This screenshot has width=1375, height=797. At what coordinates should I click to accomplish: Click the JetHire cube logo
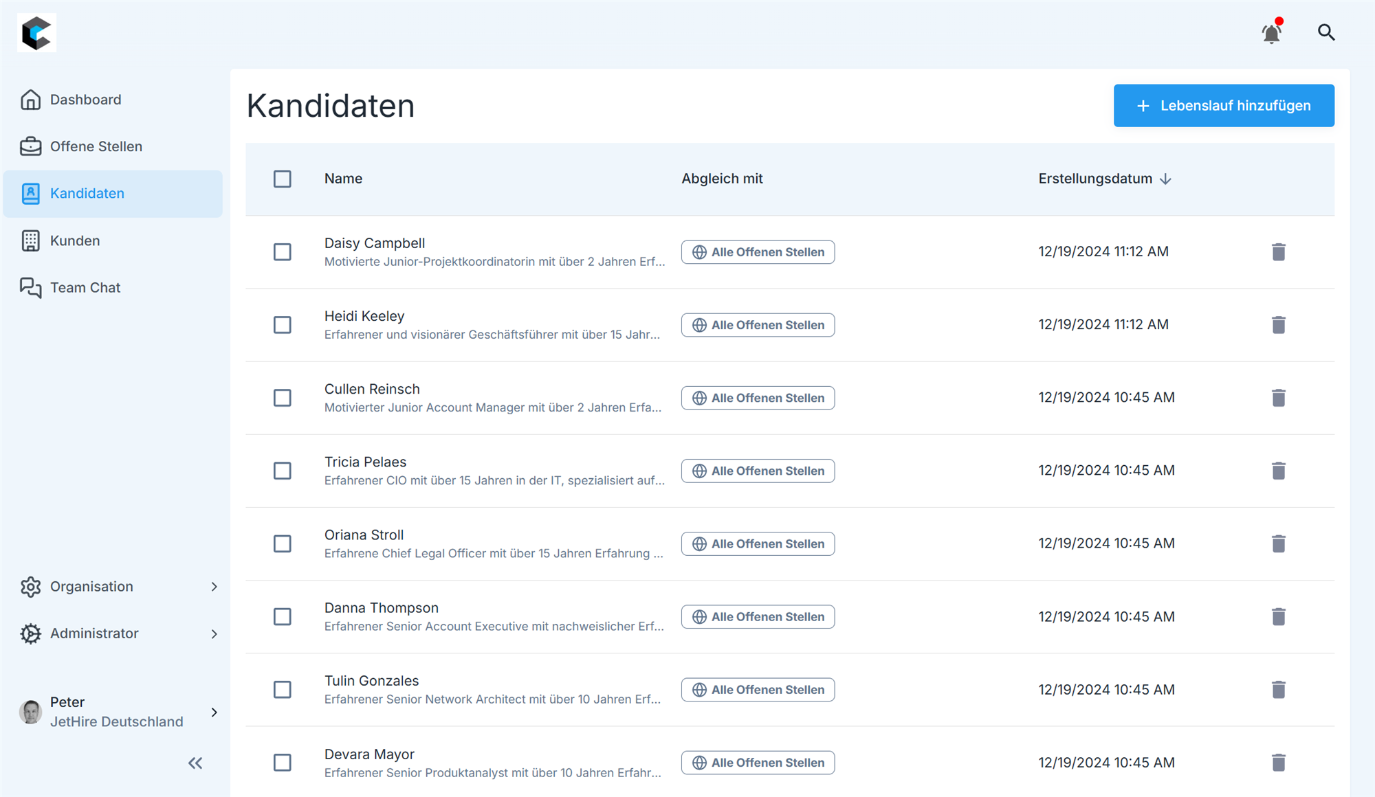[37, 32]
